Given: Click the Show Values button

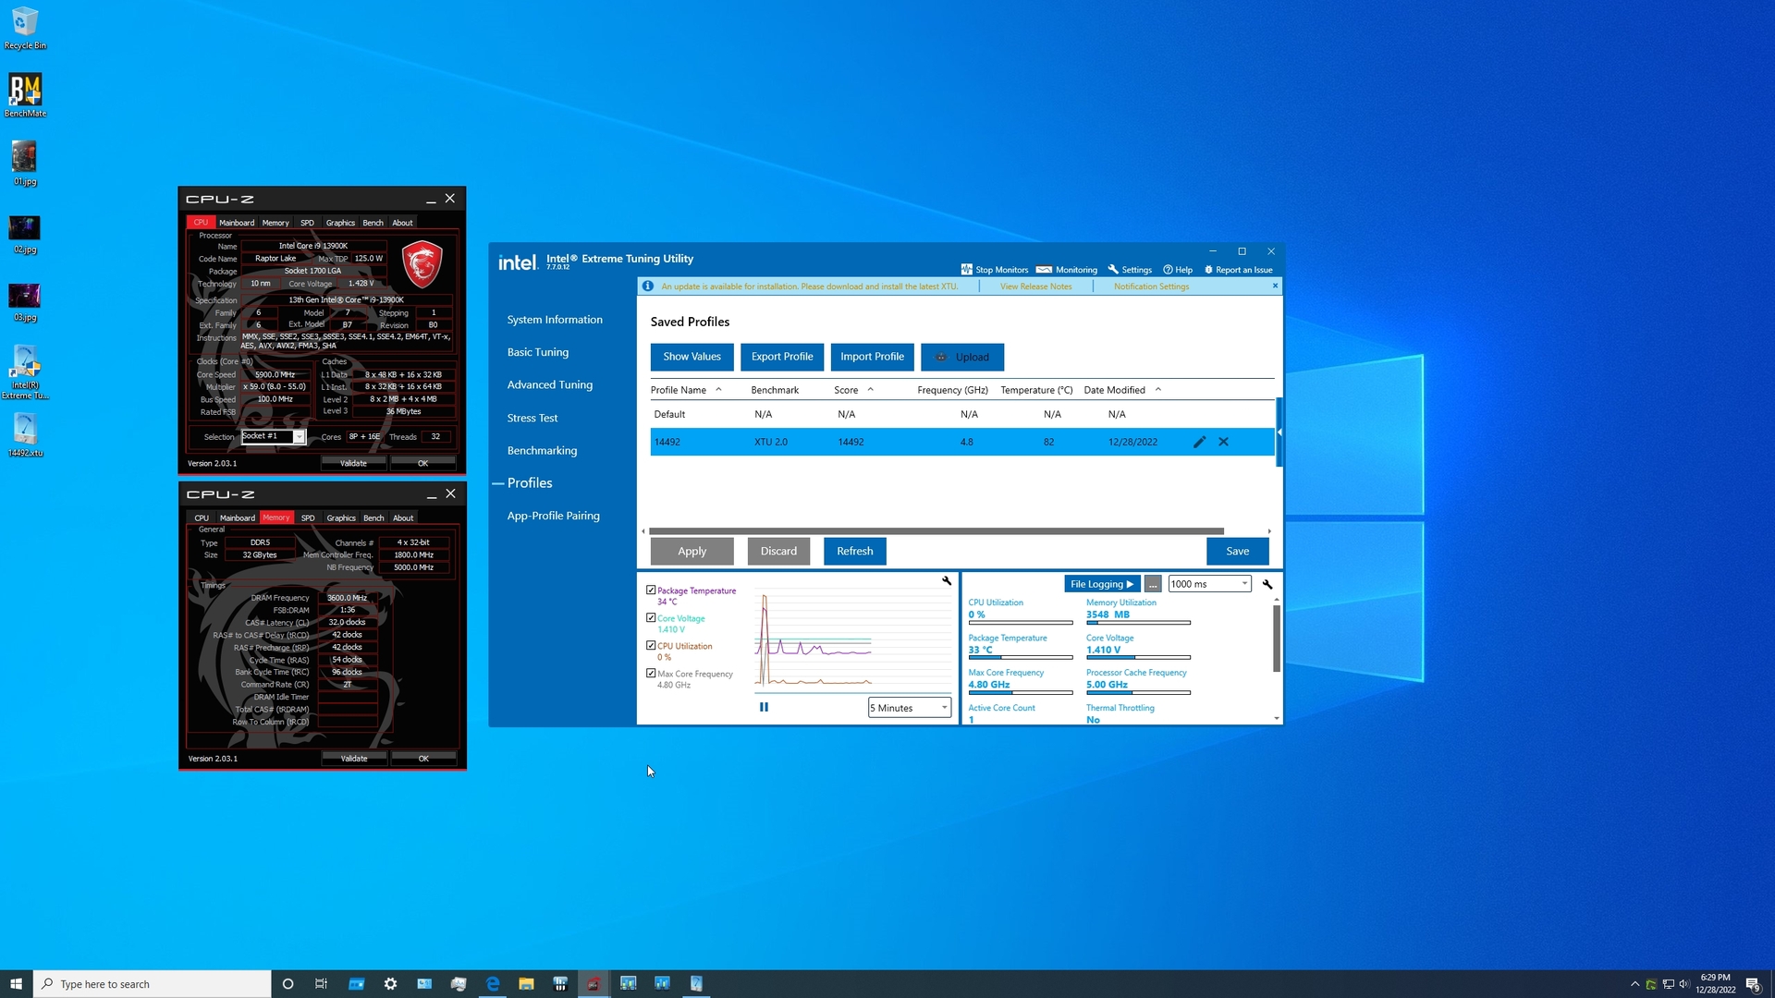Looking at the screenshot, I should pyautogui.click(x=692, y=357).
